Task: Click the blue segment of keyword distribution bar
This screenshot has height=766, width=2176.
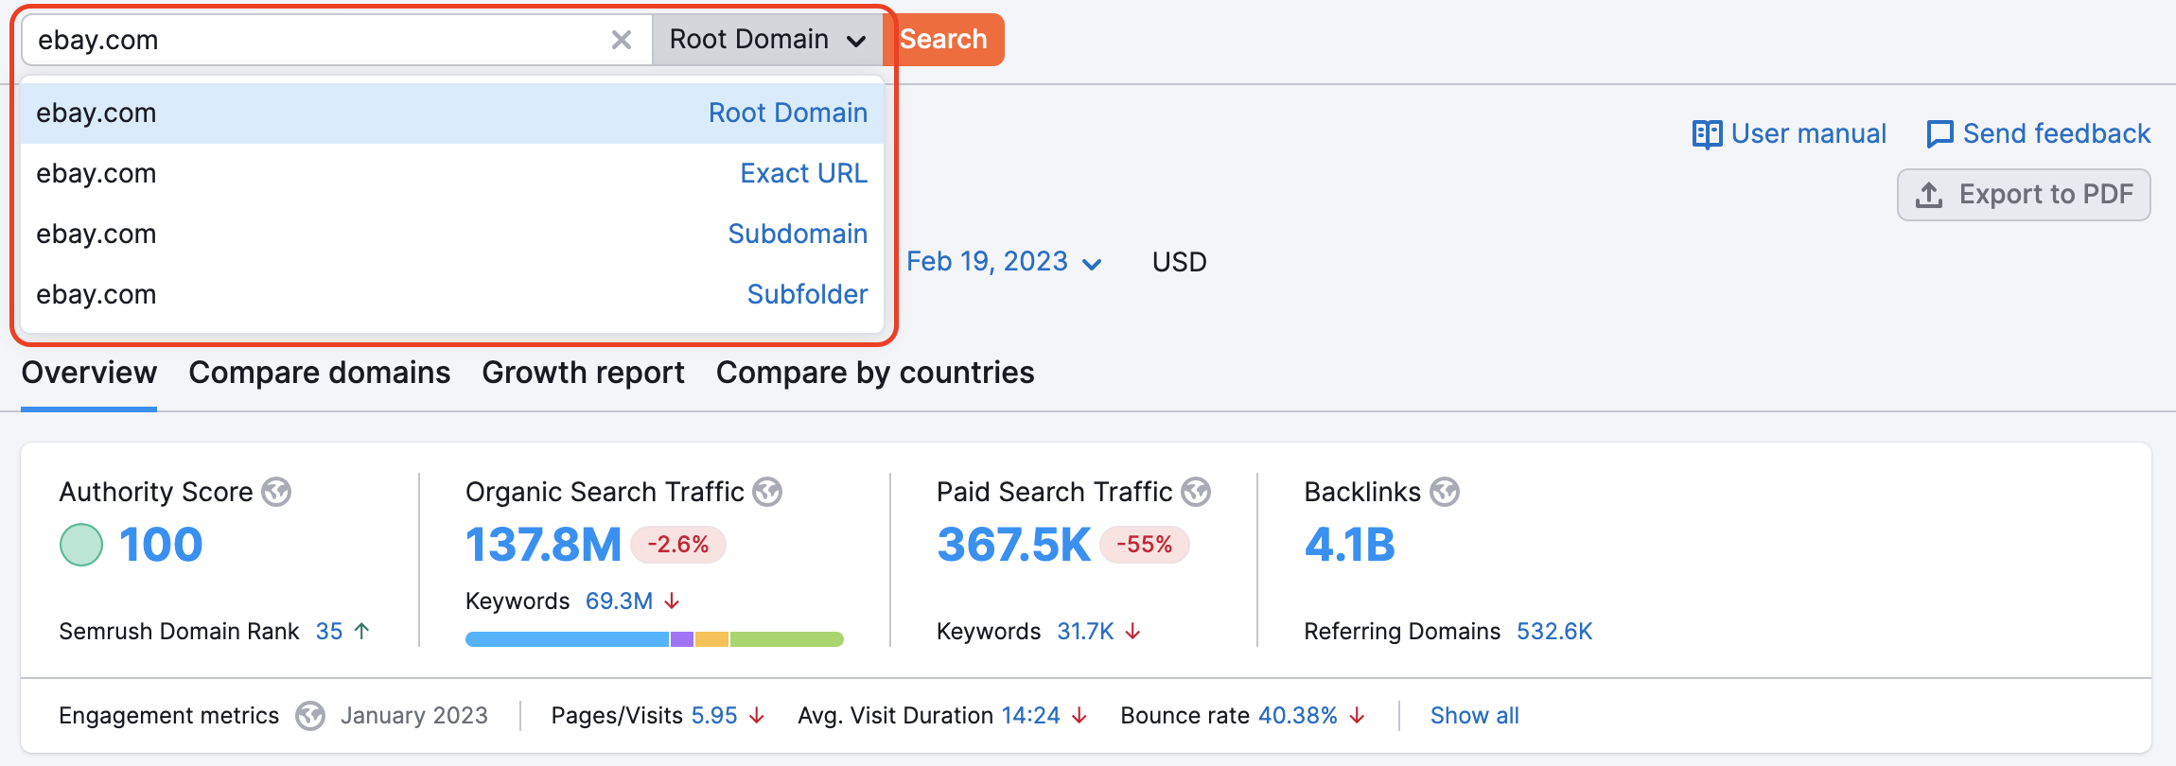Action: click(x=568, y=639)
